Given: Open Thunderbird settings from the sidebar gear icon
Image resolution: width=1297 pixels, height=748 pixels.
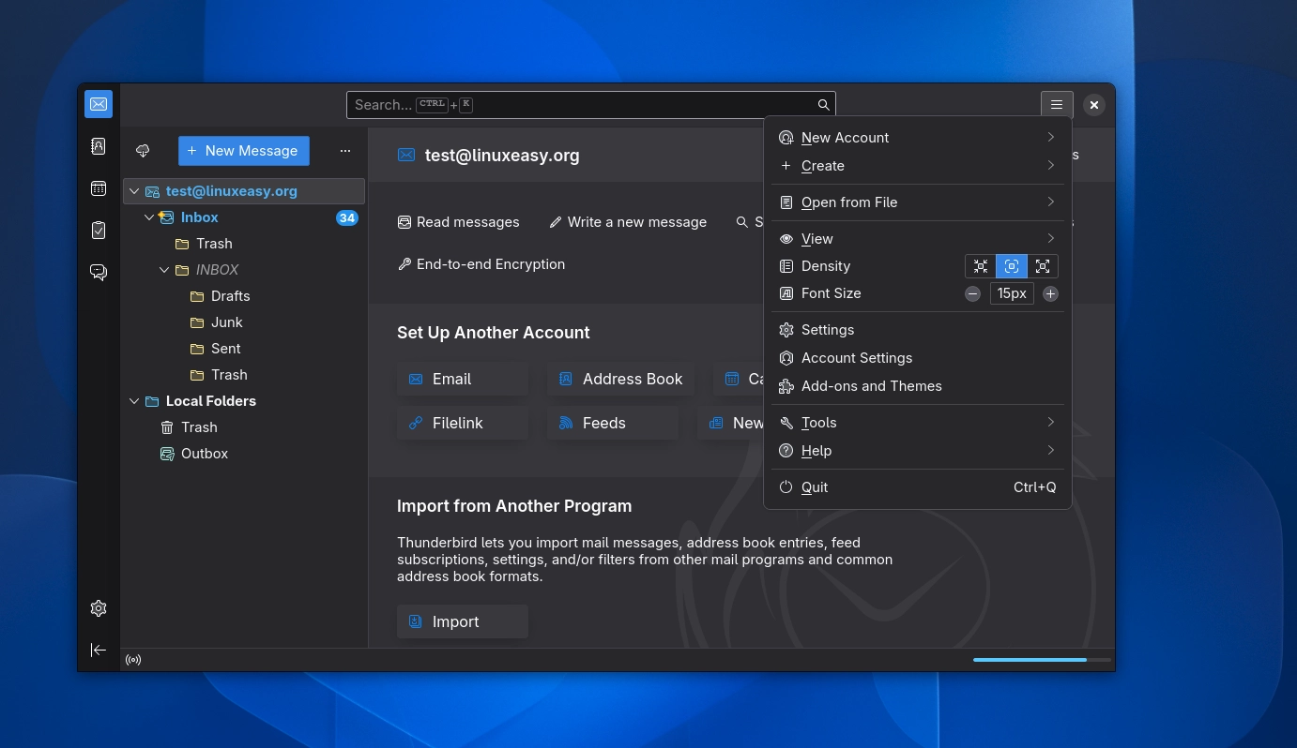Looking at the screenshot, I should pyautogui.click(x=99, y=607).
